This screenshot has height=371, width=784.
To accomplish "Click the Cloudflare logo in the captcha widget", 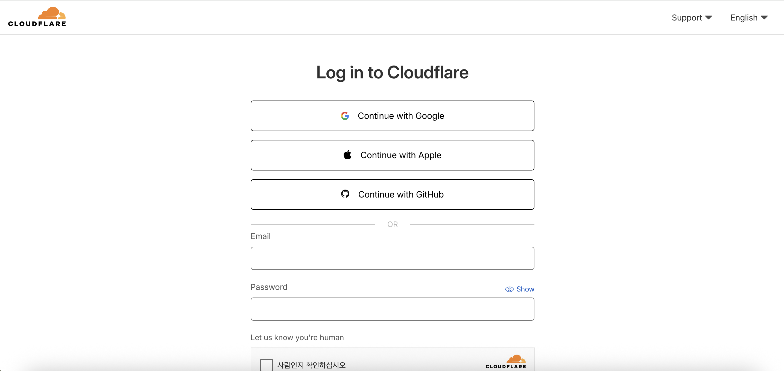I will click(x=506, y=362).
